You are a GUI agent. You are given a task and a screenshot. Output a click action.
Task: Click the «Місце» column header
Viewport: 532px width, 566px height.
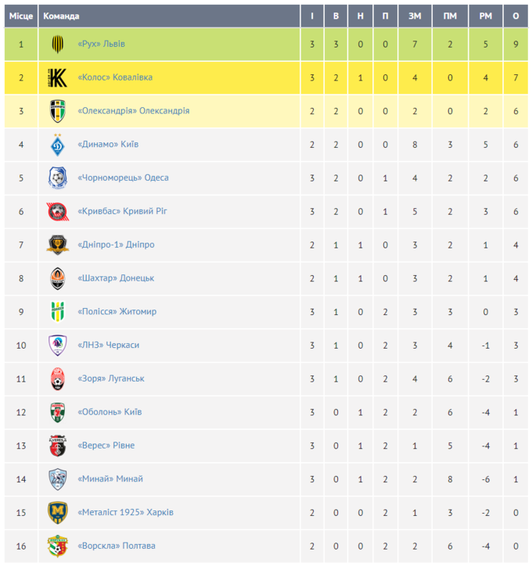(x=20, y=16)
